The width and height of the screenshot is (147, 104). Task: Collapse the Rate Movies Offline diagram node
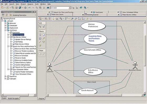pyautogui.click(x=8, y=37)
